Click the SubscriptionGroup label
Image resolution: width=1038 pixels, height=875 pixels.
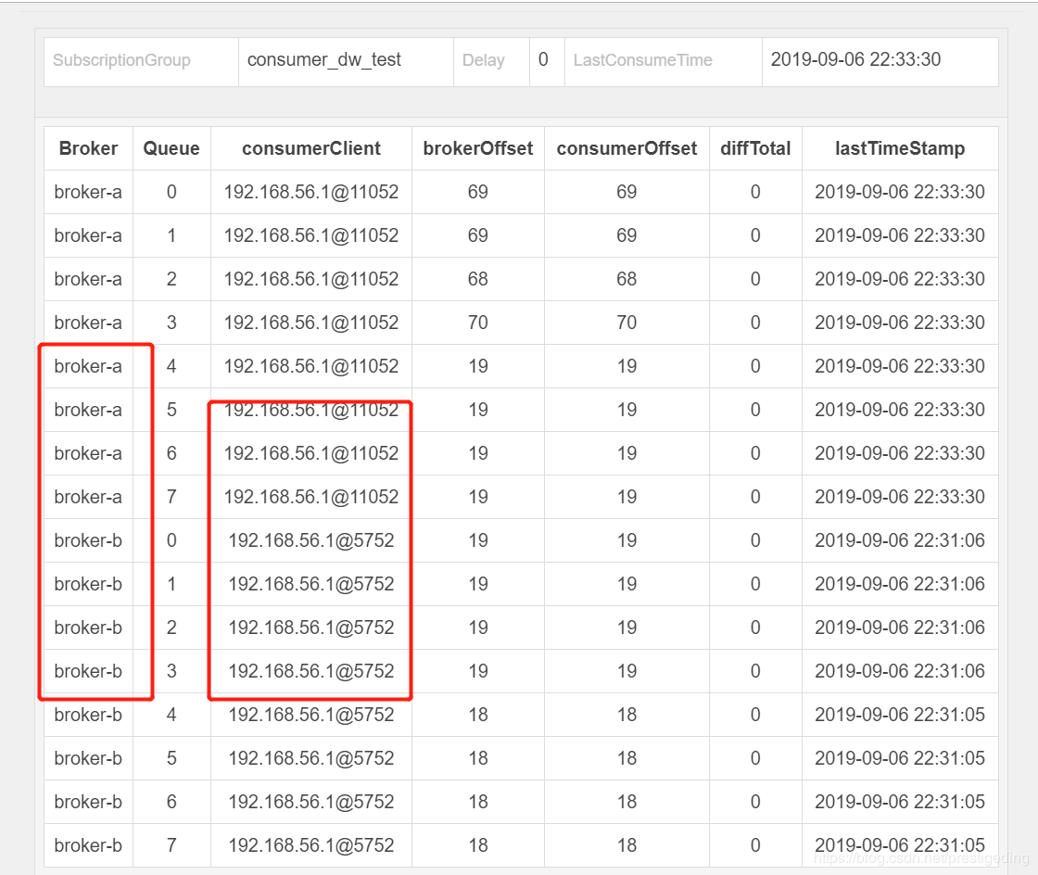tap(121, 61)
